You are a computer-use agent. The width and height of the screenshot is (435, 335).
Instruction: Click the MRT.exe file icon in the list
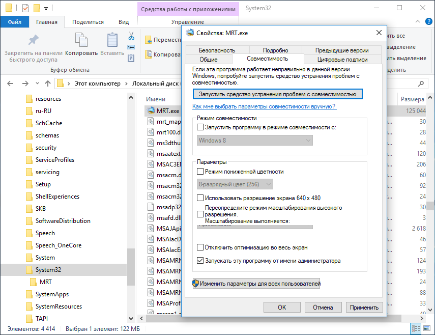click(x=151, y=110)
